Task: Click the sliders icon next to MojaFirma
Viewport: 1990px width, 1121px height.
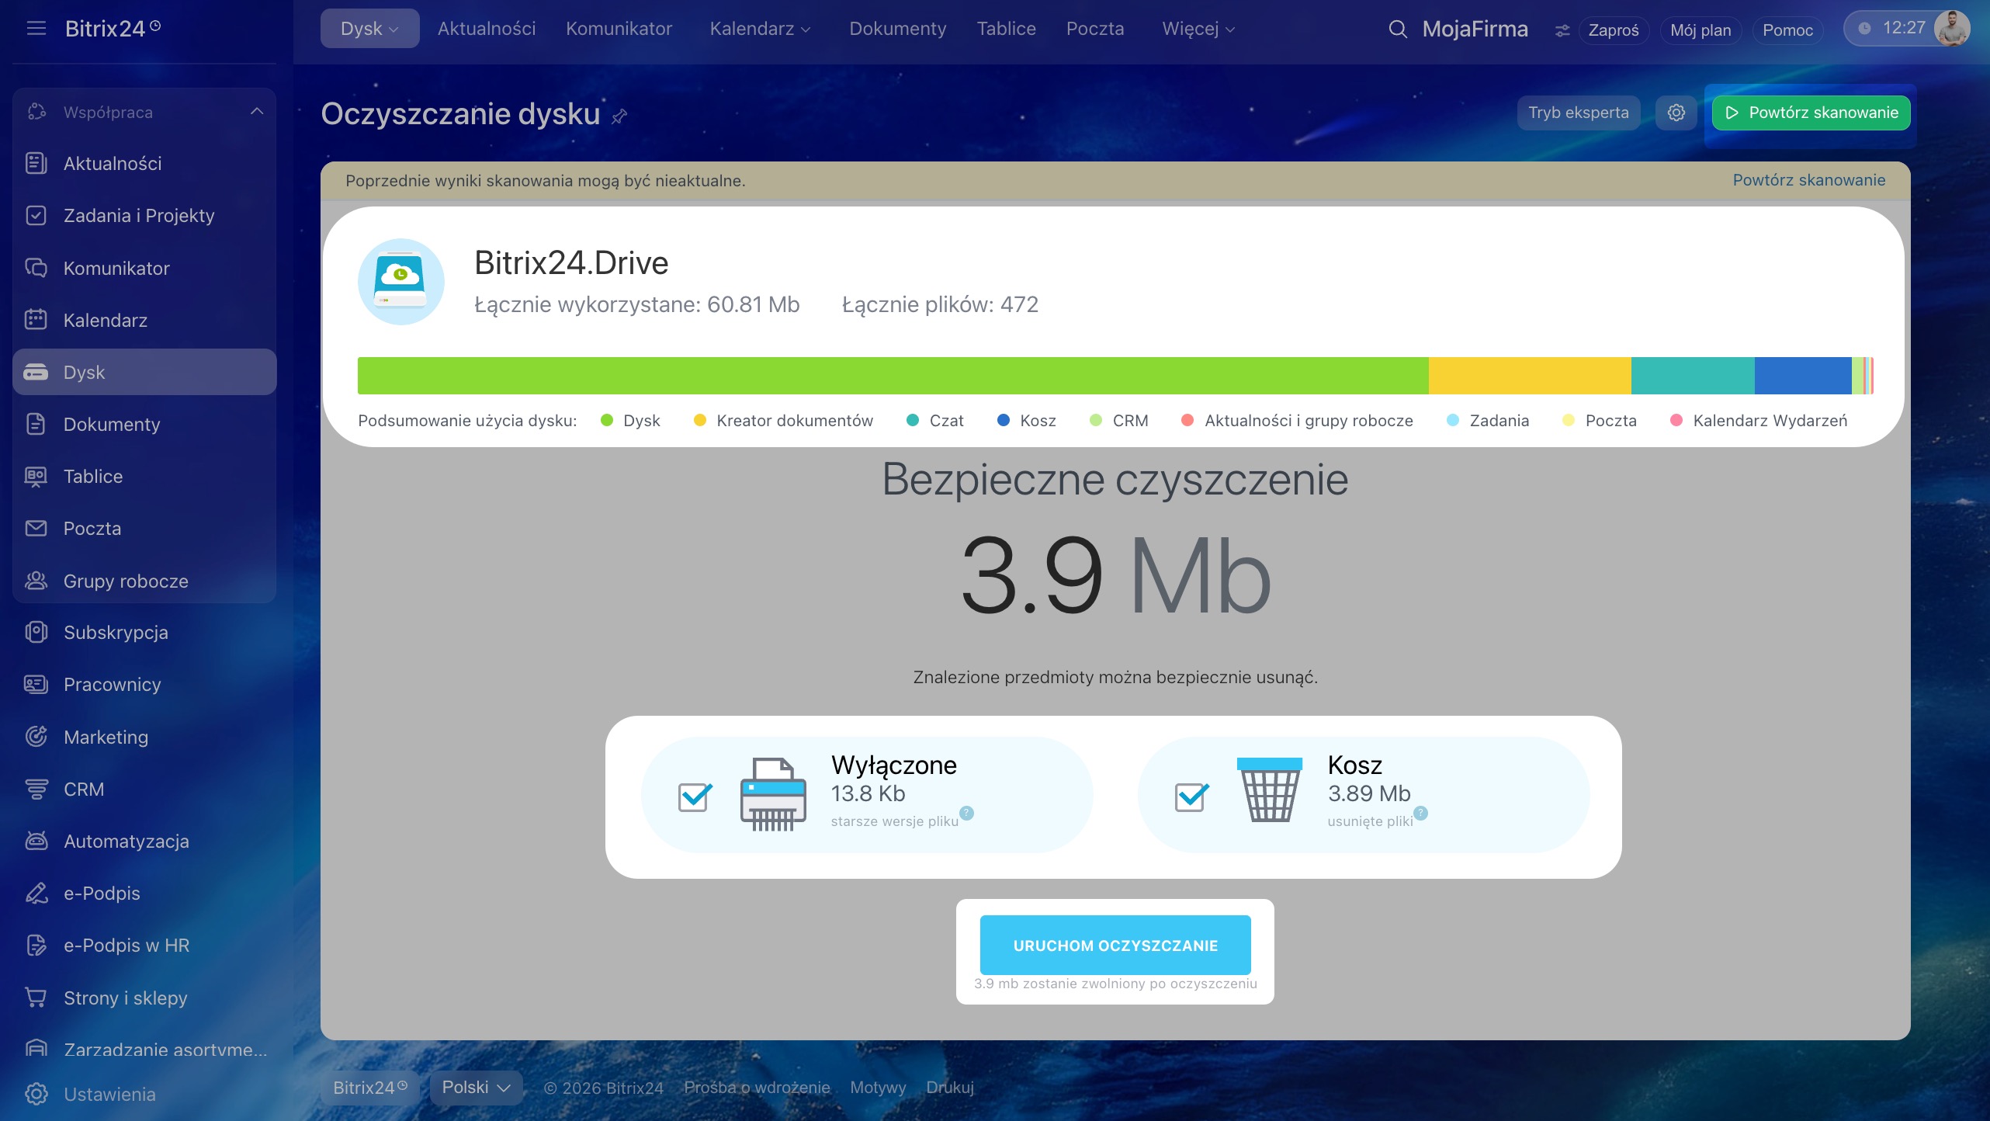Action: [1562, 30]
